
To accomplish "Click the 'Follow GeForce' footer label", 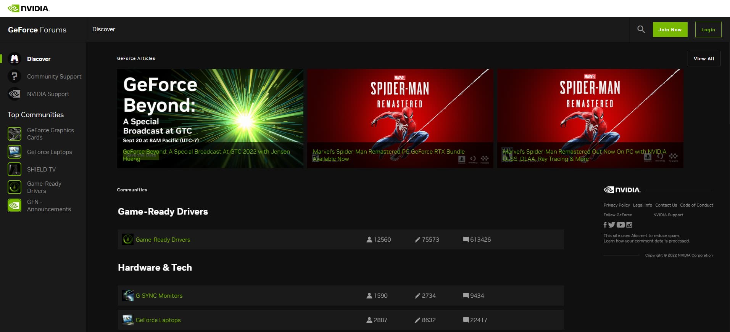I will coord(618,215).
